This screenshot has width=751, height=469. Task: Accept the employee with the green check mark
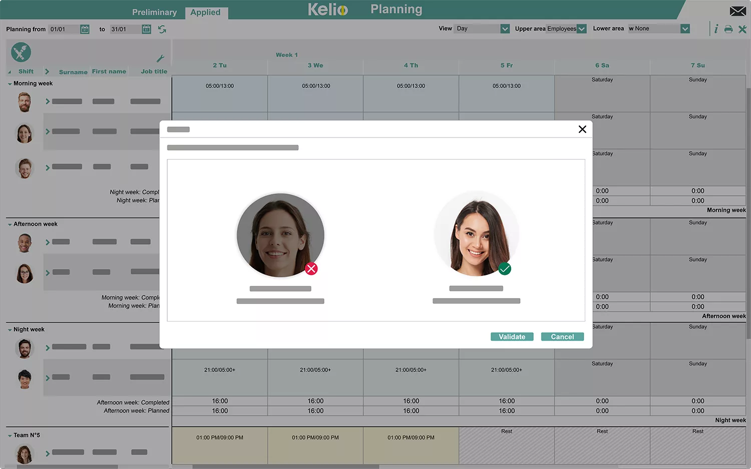point(505,268)
